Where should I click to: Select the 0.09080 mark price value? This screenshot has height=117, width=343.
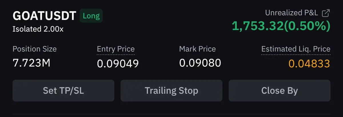[x=200, y=63]
